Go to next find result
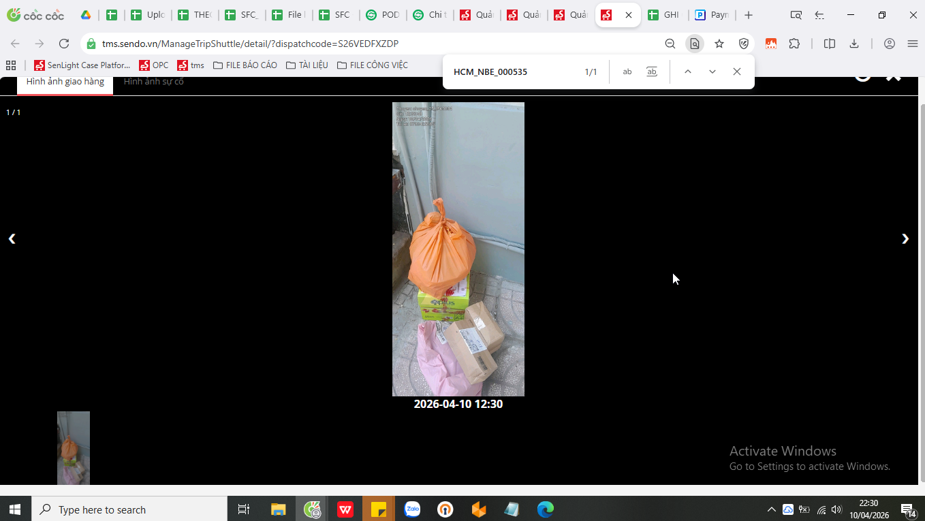Viewport: 925px width, 521px height. (712, 72)
